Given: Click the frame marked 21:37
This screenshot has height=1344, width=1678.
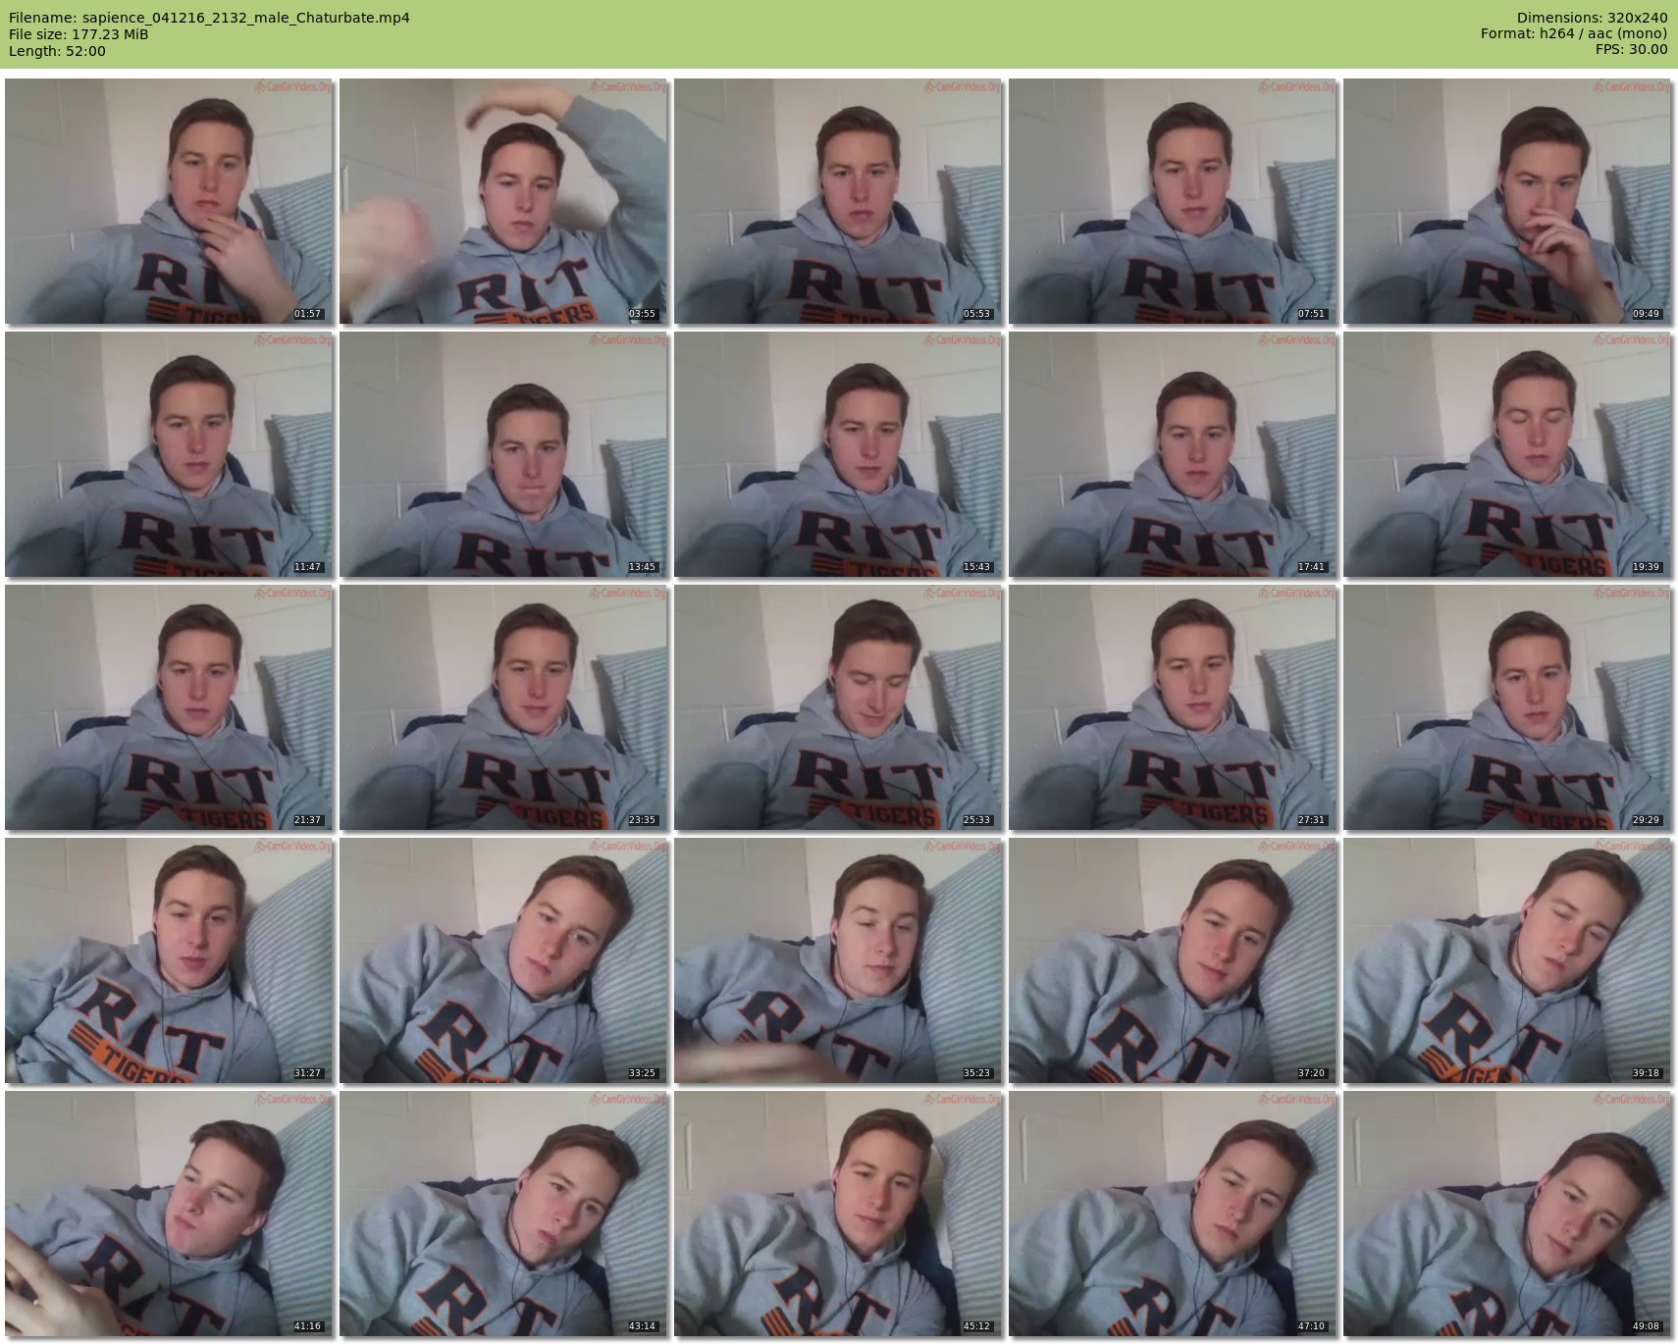Looking at the screenshot, I should (x=169, y=707).
